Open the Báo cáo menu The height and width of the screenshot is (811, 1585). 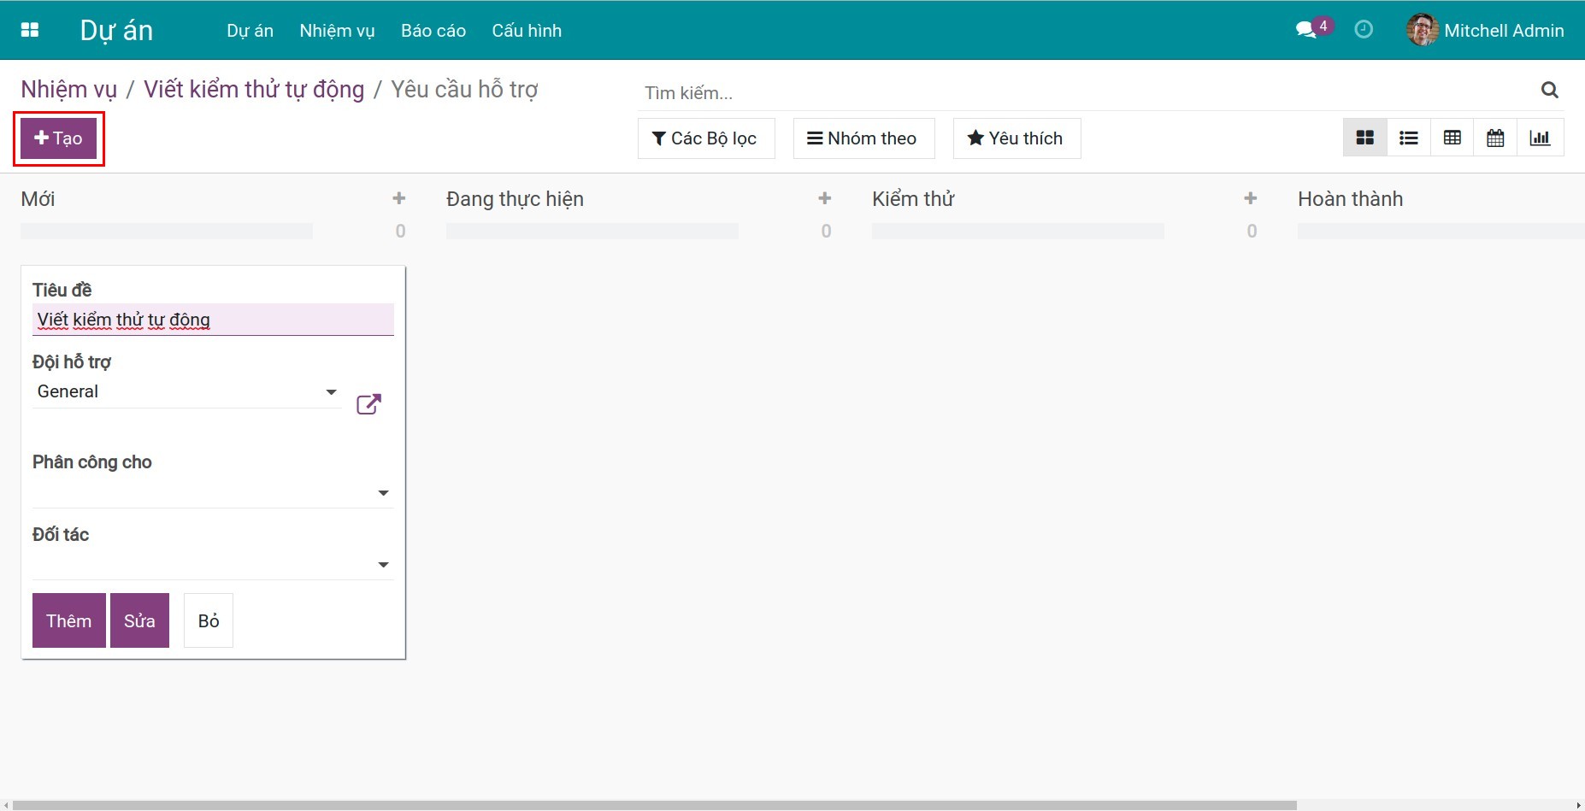pyautogui.click(x=433, y=31)
